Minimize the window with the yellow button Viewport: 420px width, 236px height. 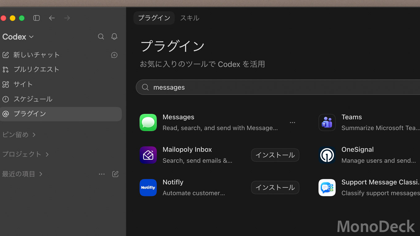(12, 18)
